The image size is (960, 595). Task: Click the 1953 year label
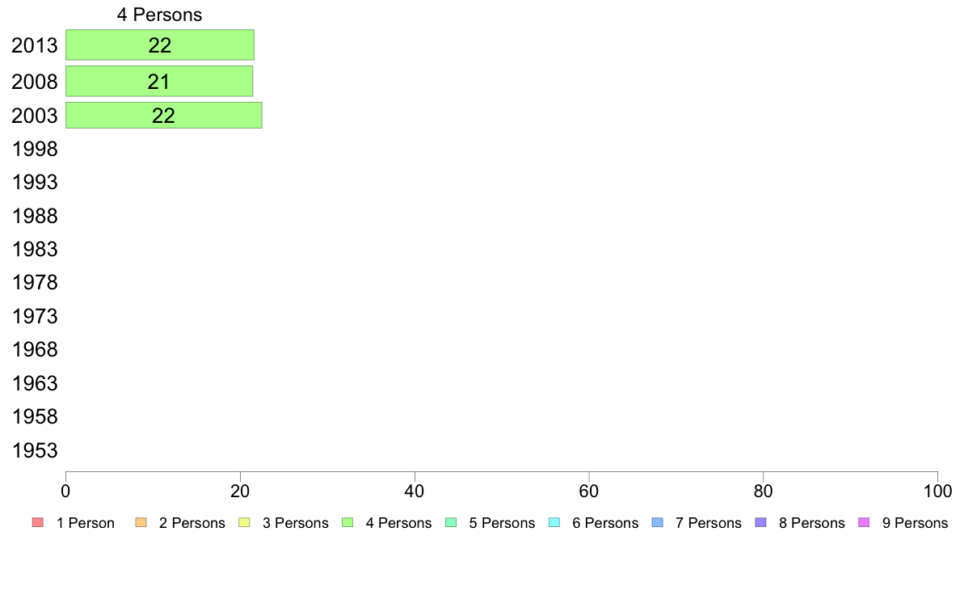(x=35, y=450)
